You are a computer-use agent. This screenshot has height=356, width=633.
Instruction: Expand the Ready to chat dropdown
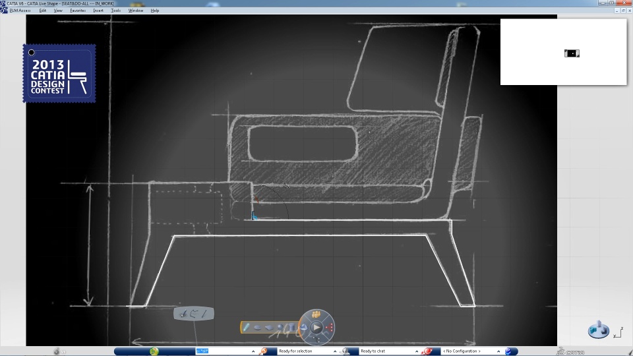click(417, 351)
